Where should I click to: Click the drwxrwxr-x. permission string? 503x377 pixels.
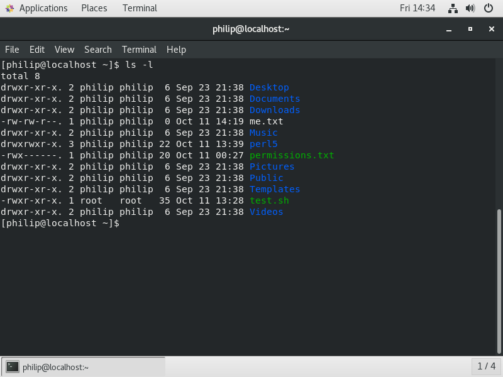(31, 144)
